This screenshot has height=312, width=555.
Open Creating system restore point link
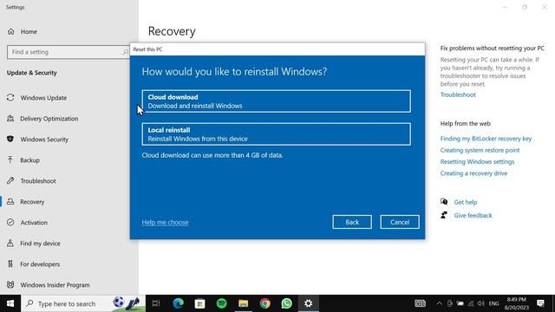tap(480, 150)
